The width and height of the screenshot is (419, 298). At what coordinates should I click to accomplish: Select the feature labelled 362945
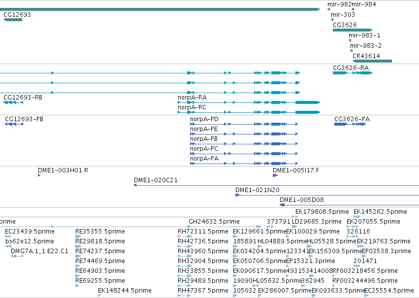[303, 286]
